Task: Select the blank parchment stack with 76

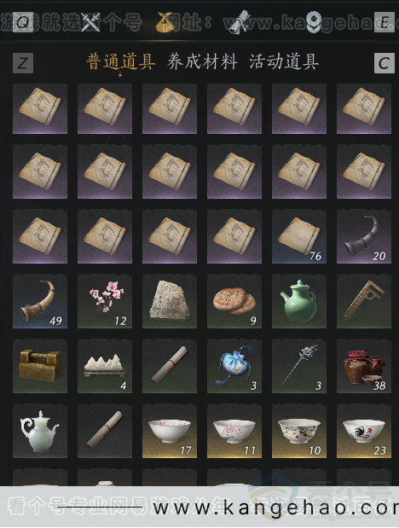Action: point(299,237)
